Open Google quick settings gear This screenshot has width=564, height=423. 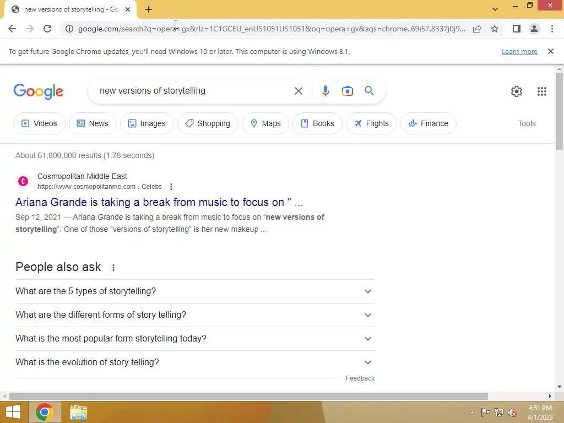517,91
